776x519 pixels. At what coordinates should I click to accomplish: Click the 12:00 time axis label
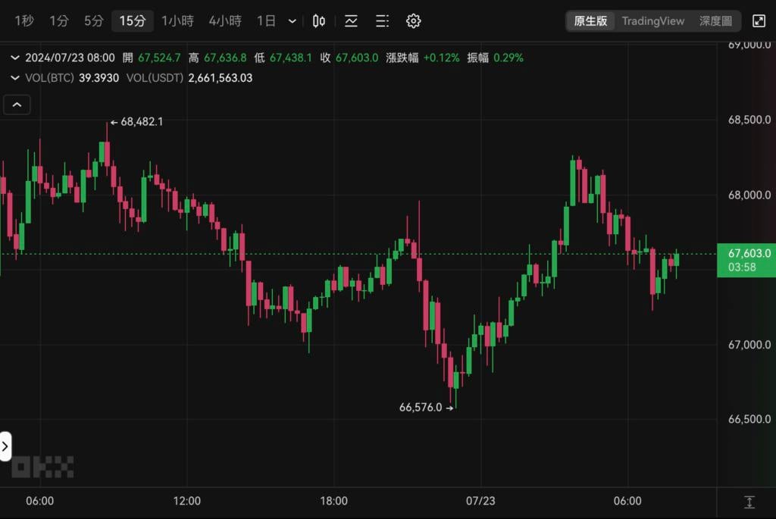187,501
